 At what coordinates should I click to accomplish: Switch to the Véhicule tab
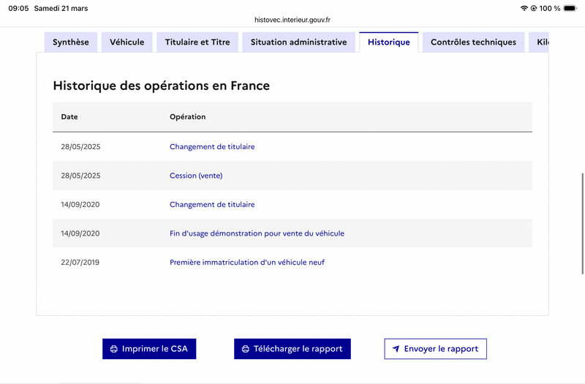tap(127, 42)
